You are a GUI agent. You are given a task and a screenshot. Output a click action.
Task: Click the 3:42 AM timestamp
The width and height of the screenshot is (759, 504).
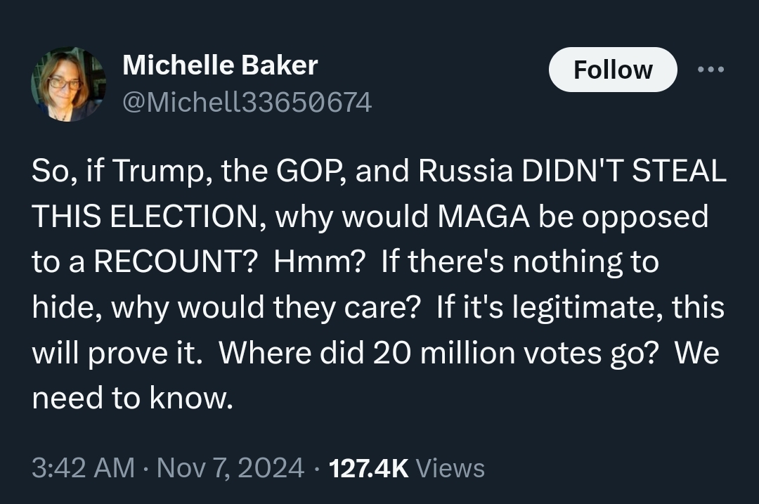83,468
